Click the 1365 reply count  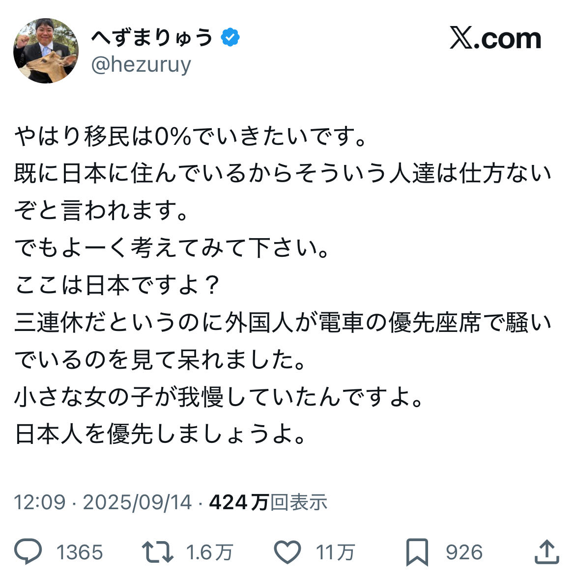80,552
